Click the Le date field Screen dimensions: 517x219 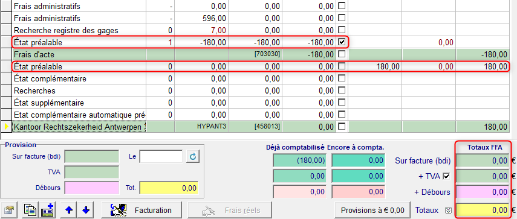click(161, 156)
